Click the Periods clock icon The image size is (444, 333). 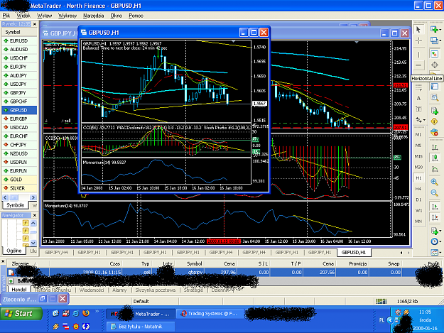pos(434,241)
